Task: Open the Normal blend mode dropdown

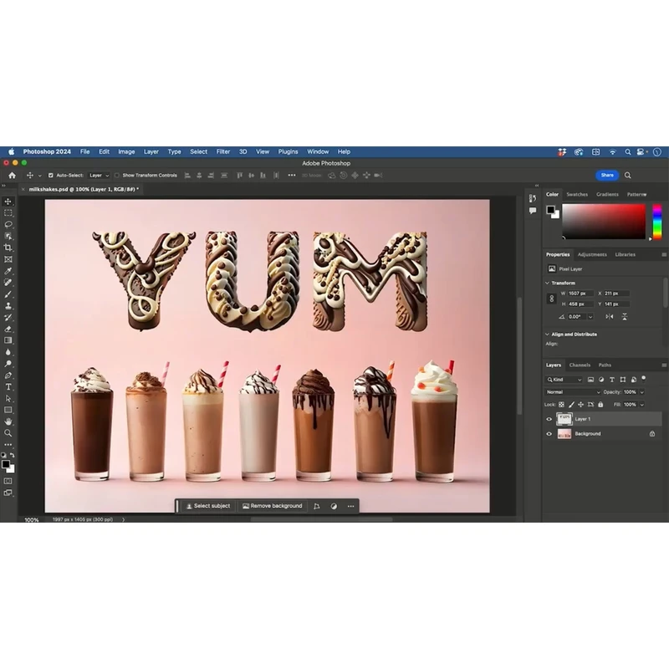Action: point(572,392)
